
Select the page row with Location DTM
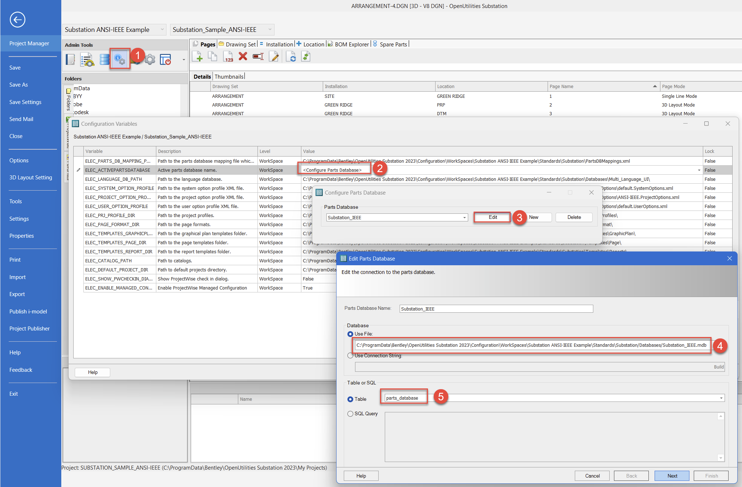[x=466, y=114]
